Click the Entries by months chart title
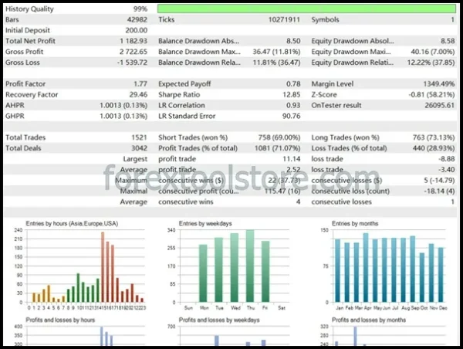Screen dimensions: 463x349 coord(355,223)
